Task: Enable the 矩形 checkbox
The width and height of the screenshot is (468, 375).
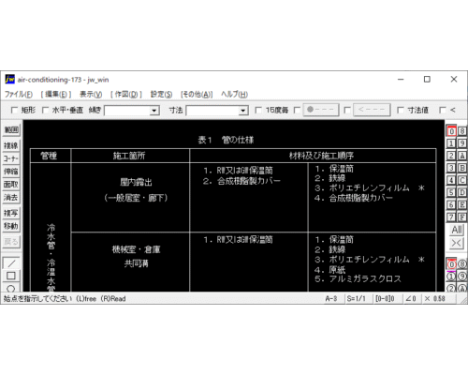Action: coord(14,110)
